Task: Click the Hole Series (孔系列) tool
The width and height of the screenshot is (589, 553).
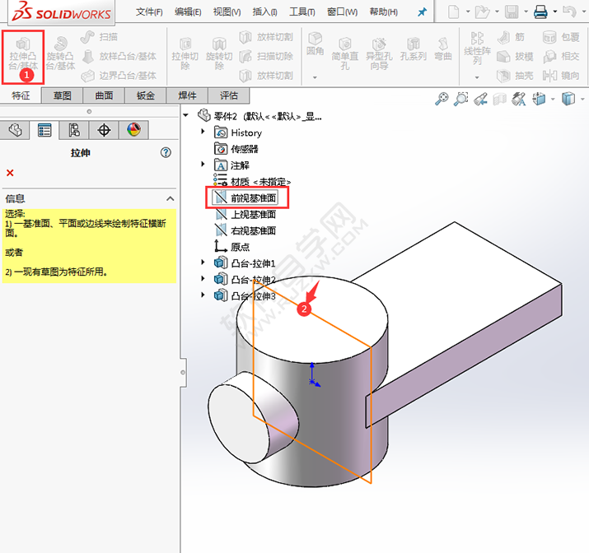Action: [414, 50]
